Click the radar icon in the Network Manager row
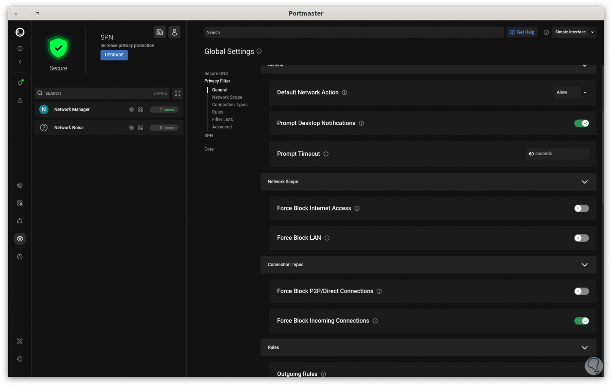 pyautogui.click(x=131, y=109)
